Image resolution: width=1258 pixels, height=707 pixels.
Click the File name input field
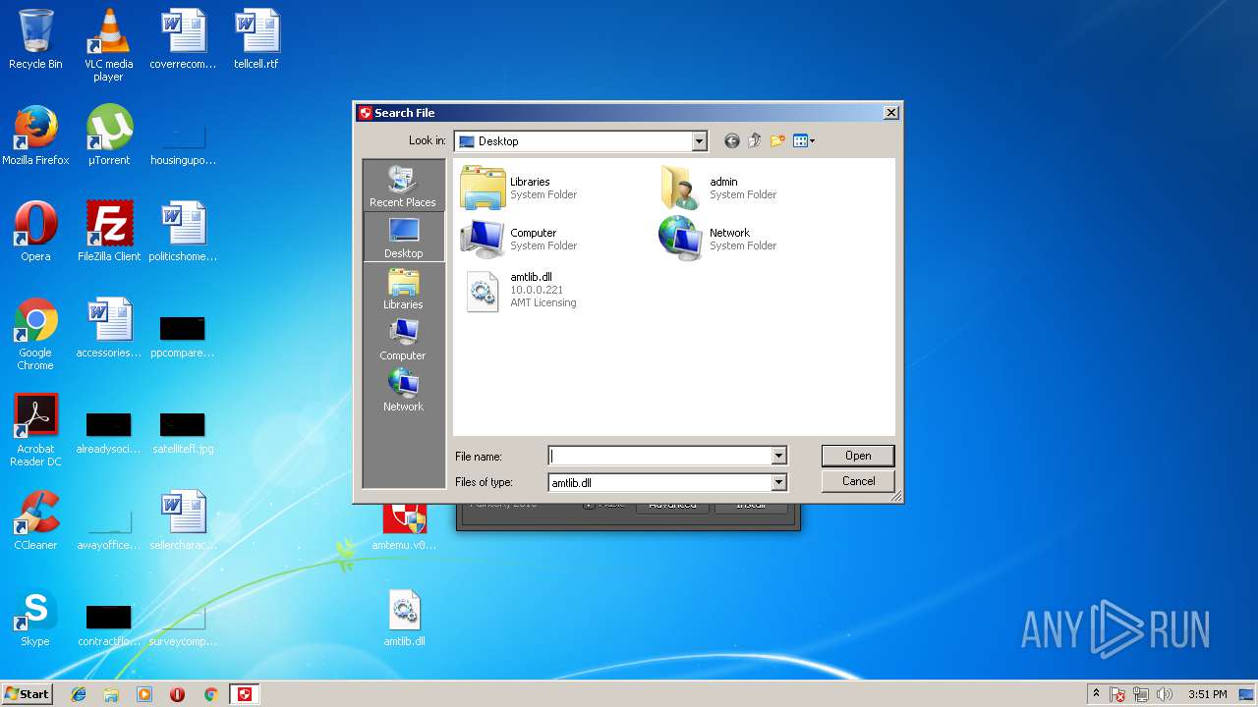[x=659, y=456]
